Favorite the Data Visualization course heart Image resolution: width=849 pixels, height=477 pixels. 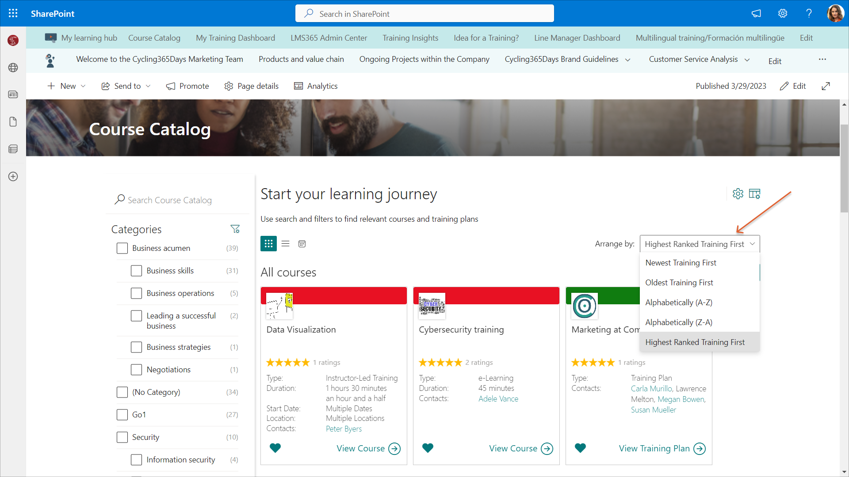tap(275, 448)
